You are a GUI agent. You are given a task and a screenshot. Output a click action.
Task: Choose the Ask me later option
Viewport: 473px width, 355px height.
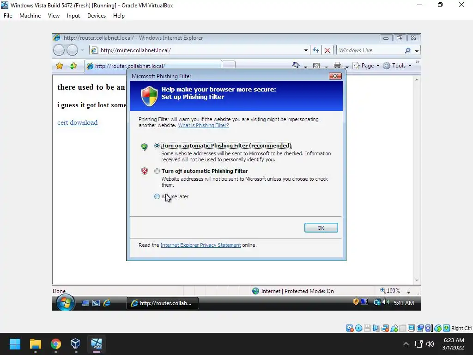coord(157,196)
